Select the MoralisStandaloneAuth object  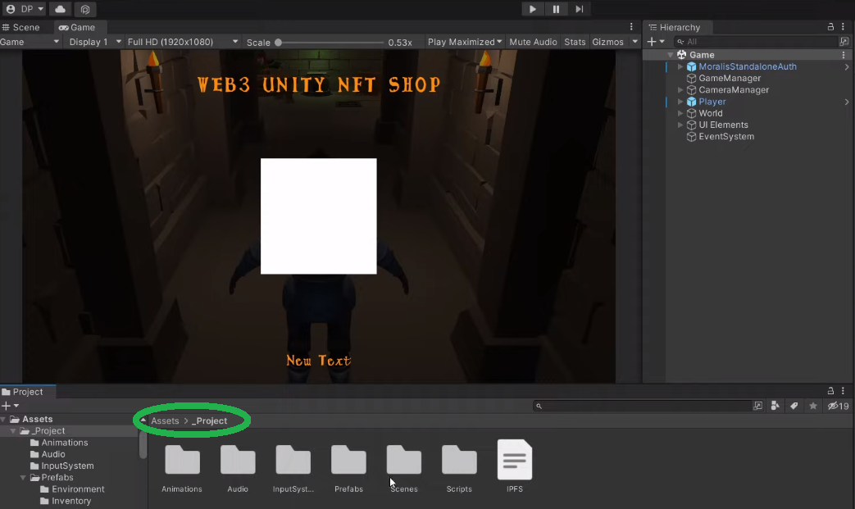[747, 66]
